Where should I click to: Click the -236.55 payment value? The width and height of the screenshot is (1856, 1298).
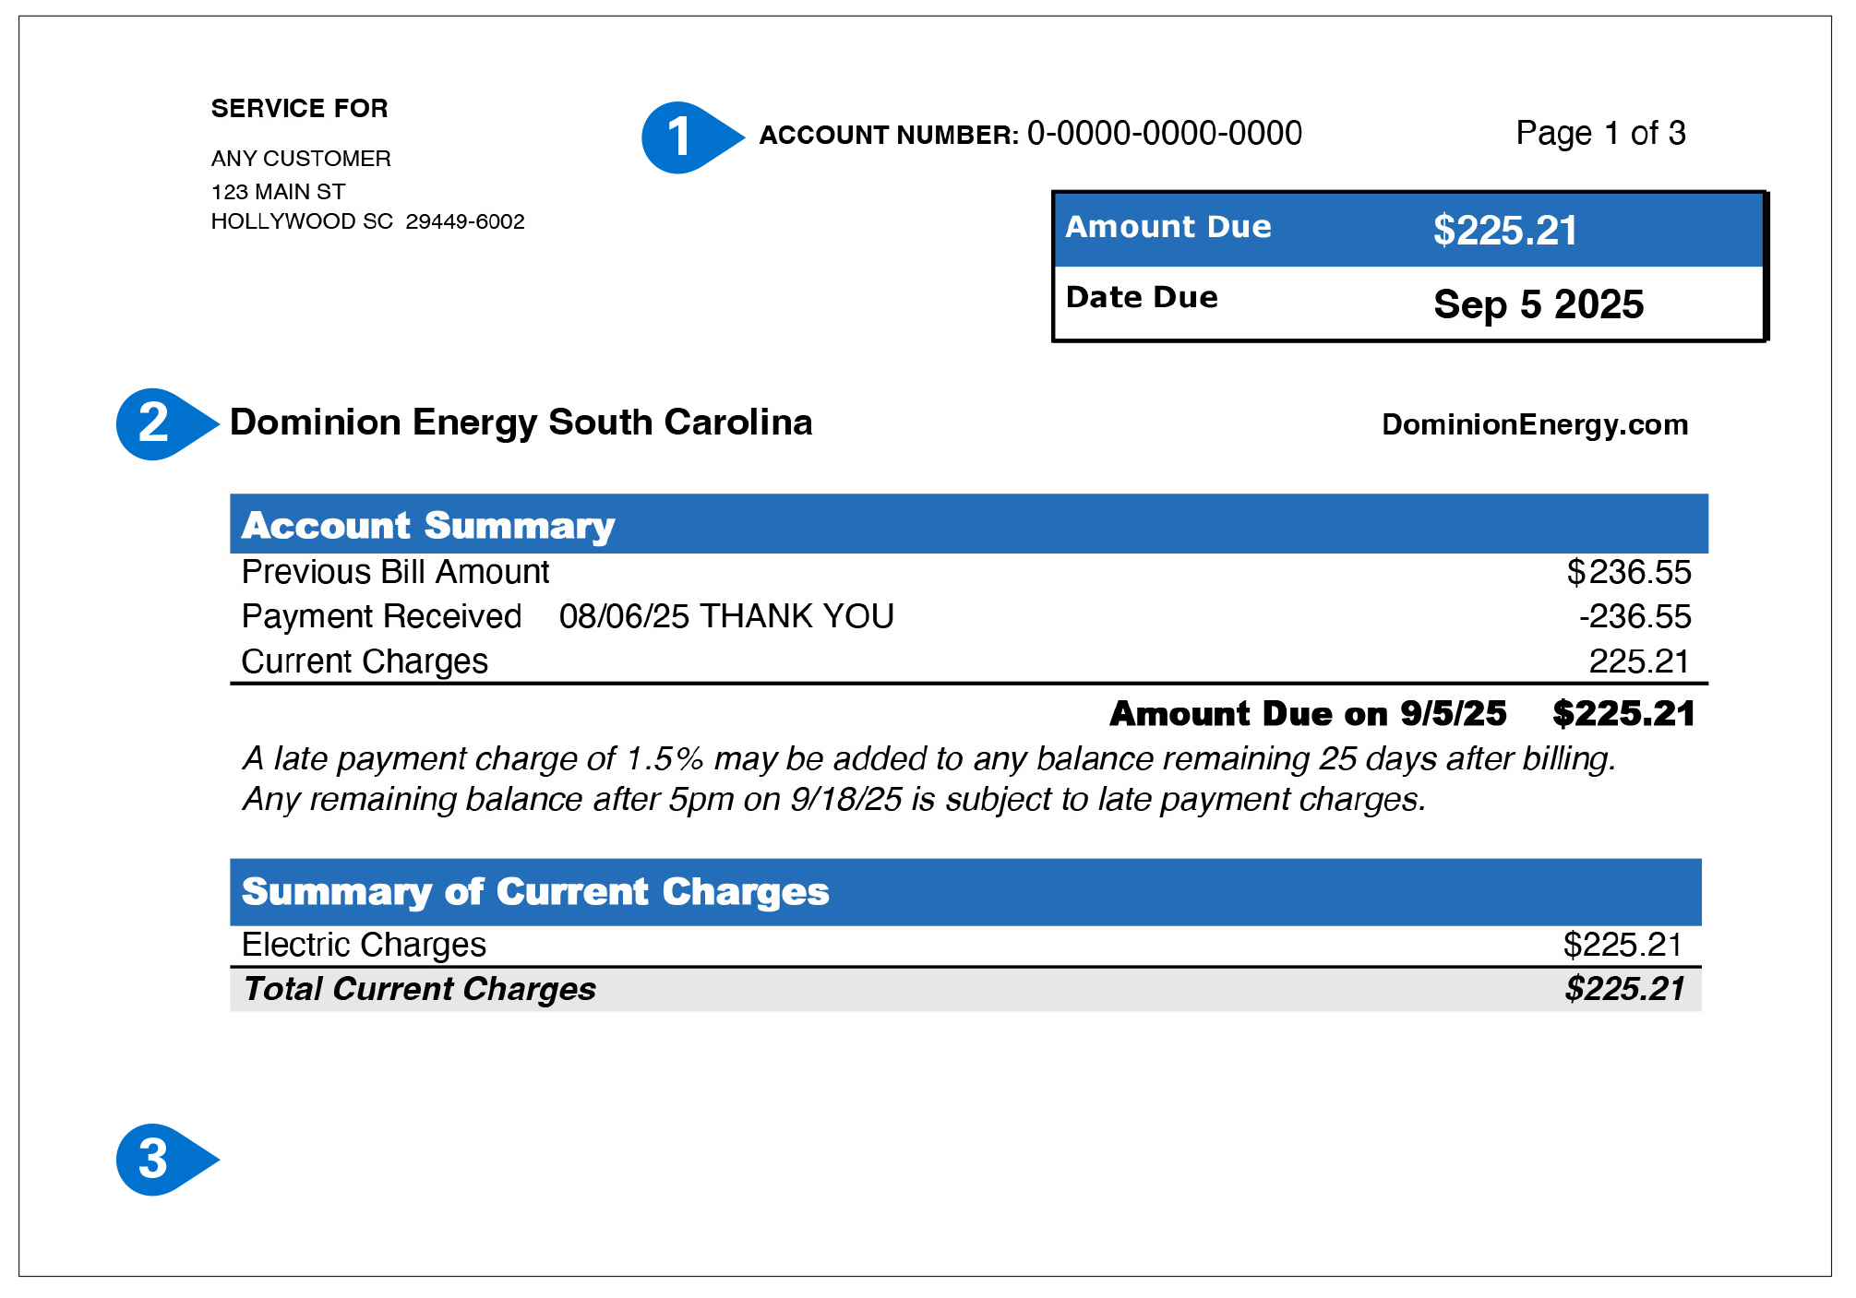pos(1634,616)
